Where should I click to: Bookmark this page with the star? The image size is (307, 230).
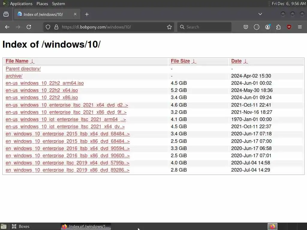click(x=169, y=27)
